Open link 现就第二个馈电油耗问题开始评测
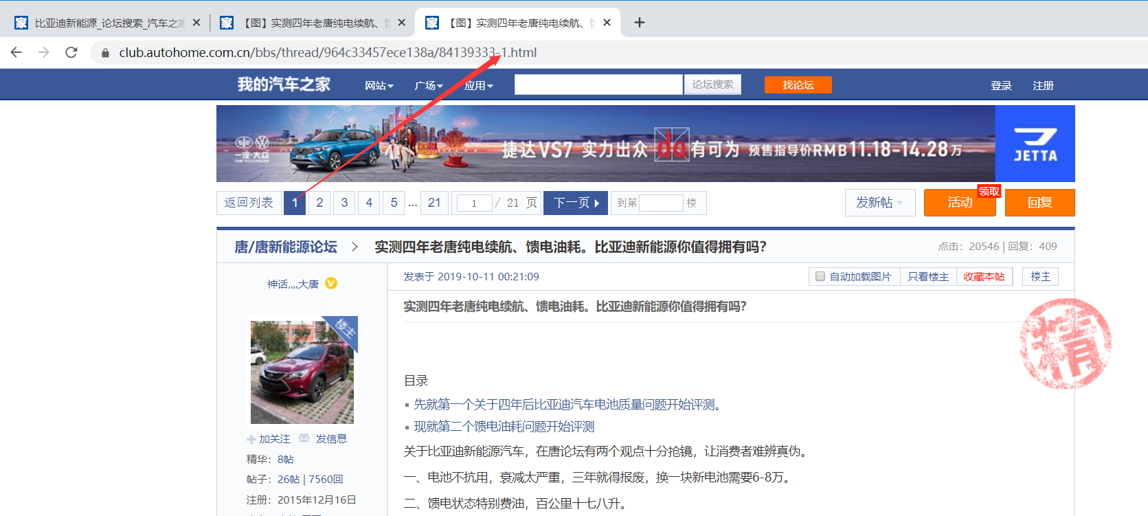 tap(504, 427)
